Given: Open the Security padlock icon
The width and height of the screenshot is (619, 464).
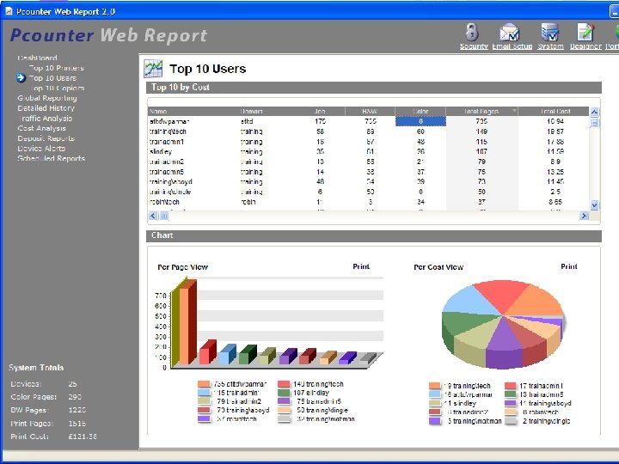Looking at the screenshot, I should point(472,33).
